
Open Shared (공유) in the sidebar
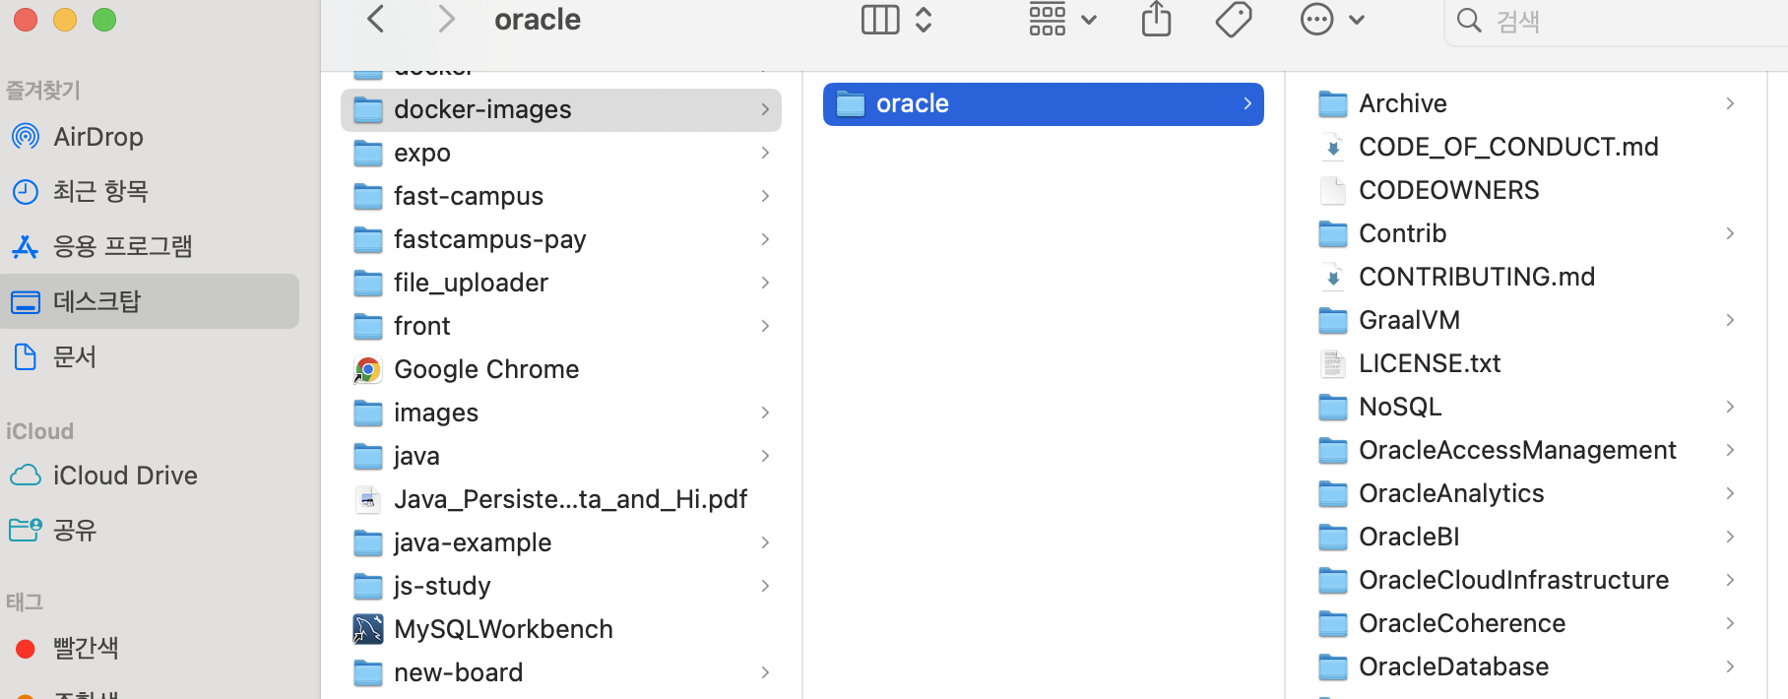coord(151,531)
